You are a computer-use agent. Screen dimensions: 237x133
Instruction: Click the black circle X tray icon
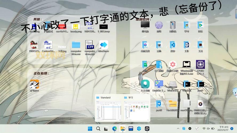pyautogui.click(x=190, y=128)
